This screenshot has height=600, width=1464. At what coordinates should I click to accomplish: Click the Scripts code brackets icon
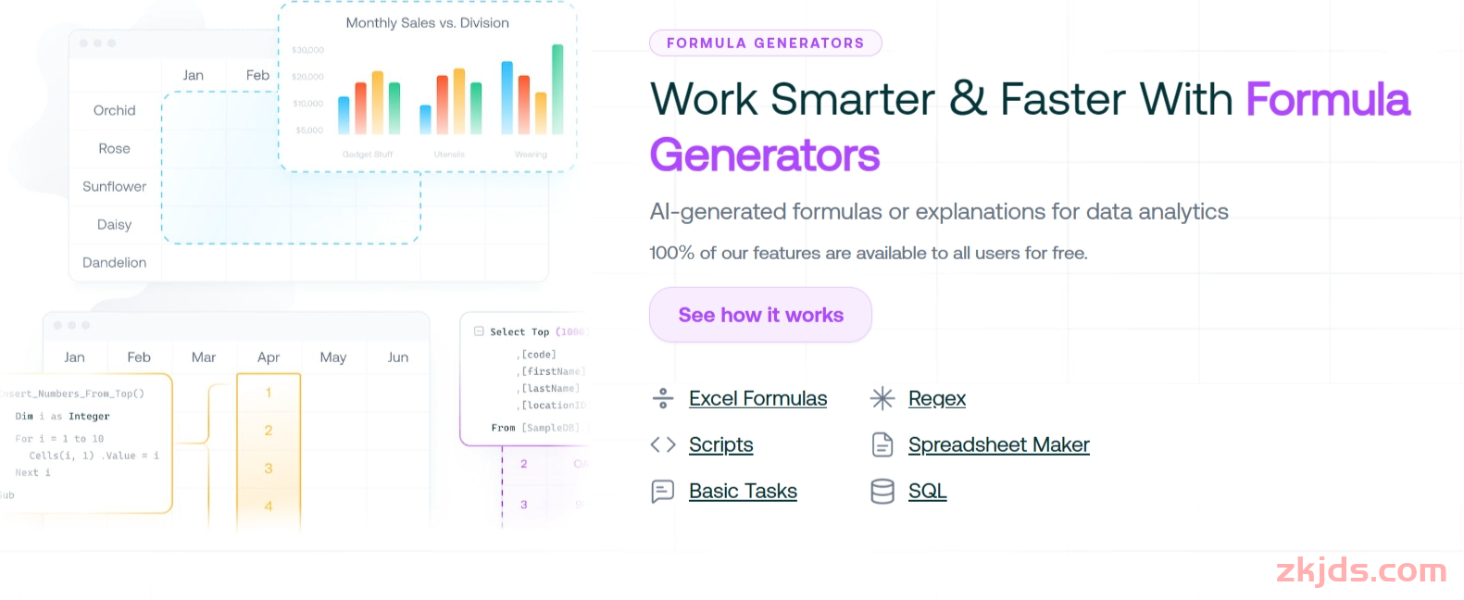point(663,444)
